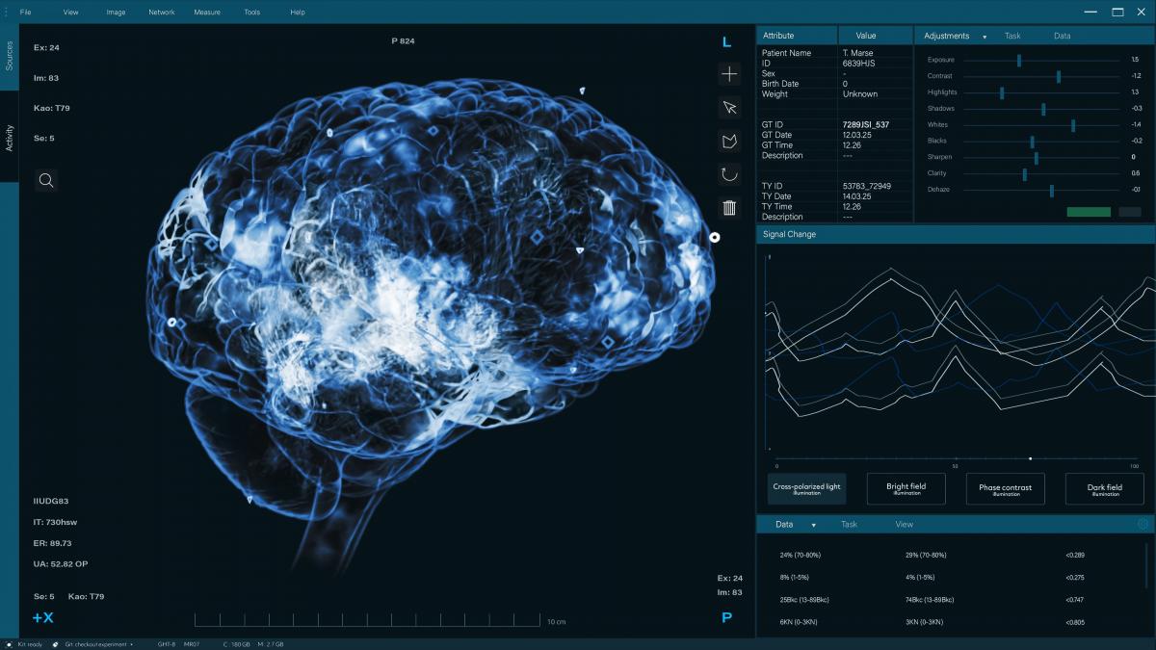Click the Exposure slider handle

(1018, 60)
